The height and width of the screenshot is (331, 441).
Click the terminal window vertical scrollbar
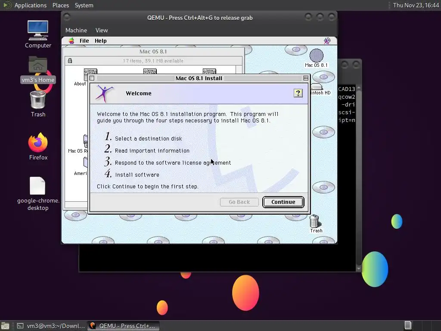pyautogui.click(x=359, y=177)
